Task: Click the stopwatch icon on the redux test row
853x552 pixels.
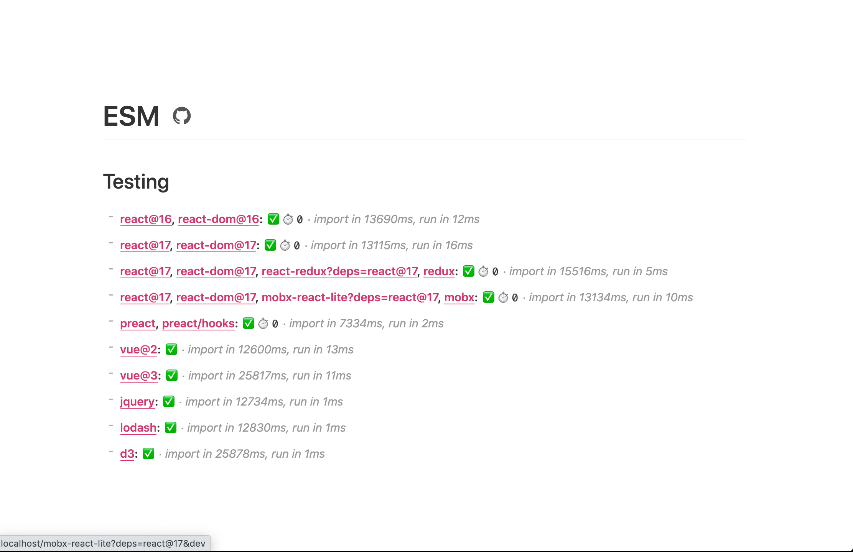Action: 483,271
